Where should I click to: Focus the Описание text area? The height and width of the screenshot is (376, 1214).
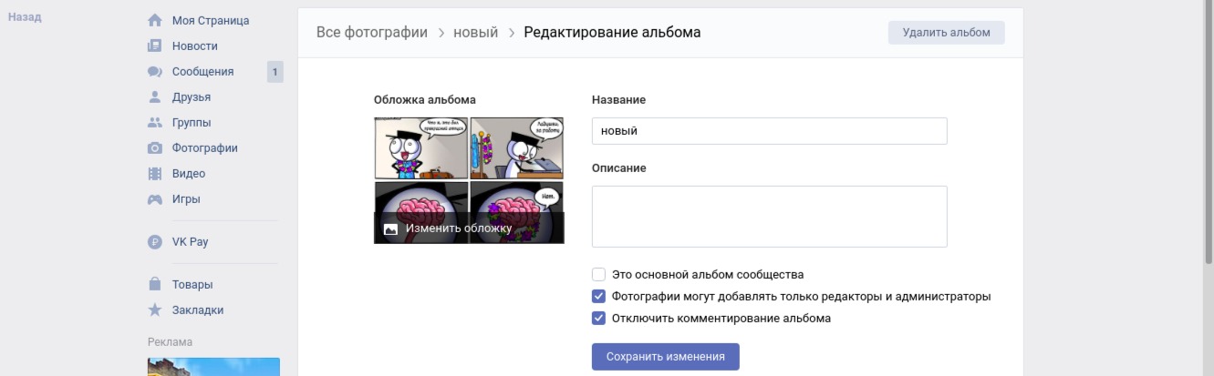tap(769, 217)
